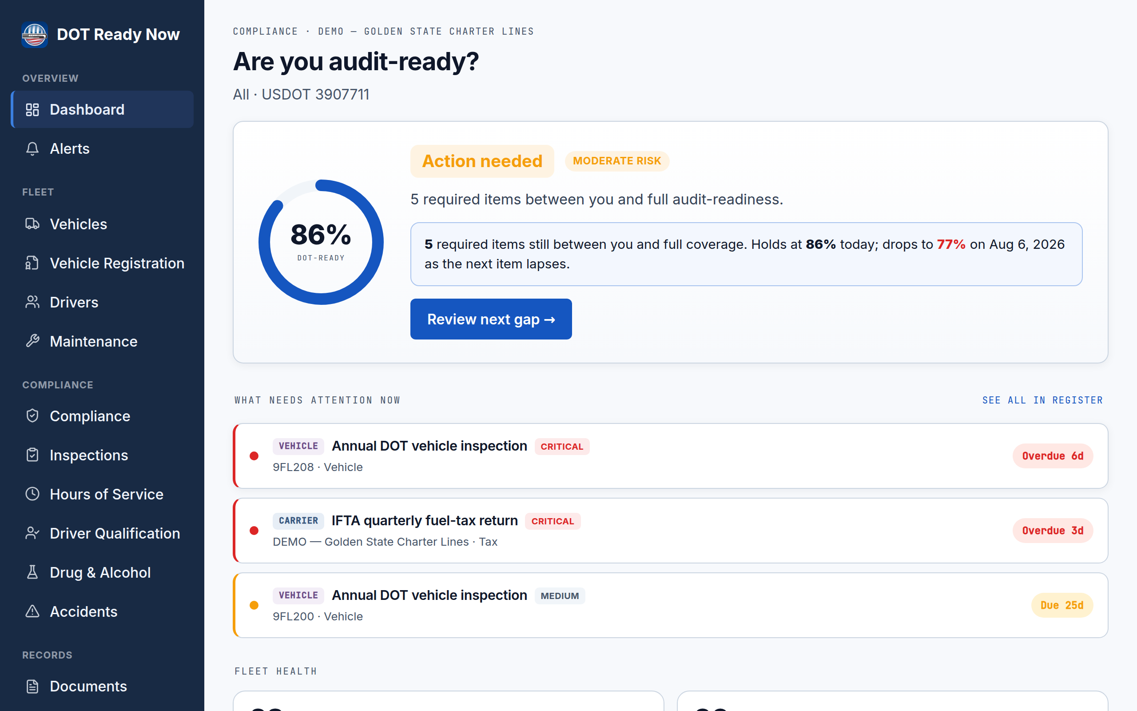Click VEHICLE tag on 9FL200 row
1137x711 pixels.
click(x=298, y=595)
